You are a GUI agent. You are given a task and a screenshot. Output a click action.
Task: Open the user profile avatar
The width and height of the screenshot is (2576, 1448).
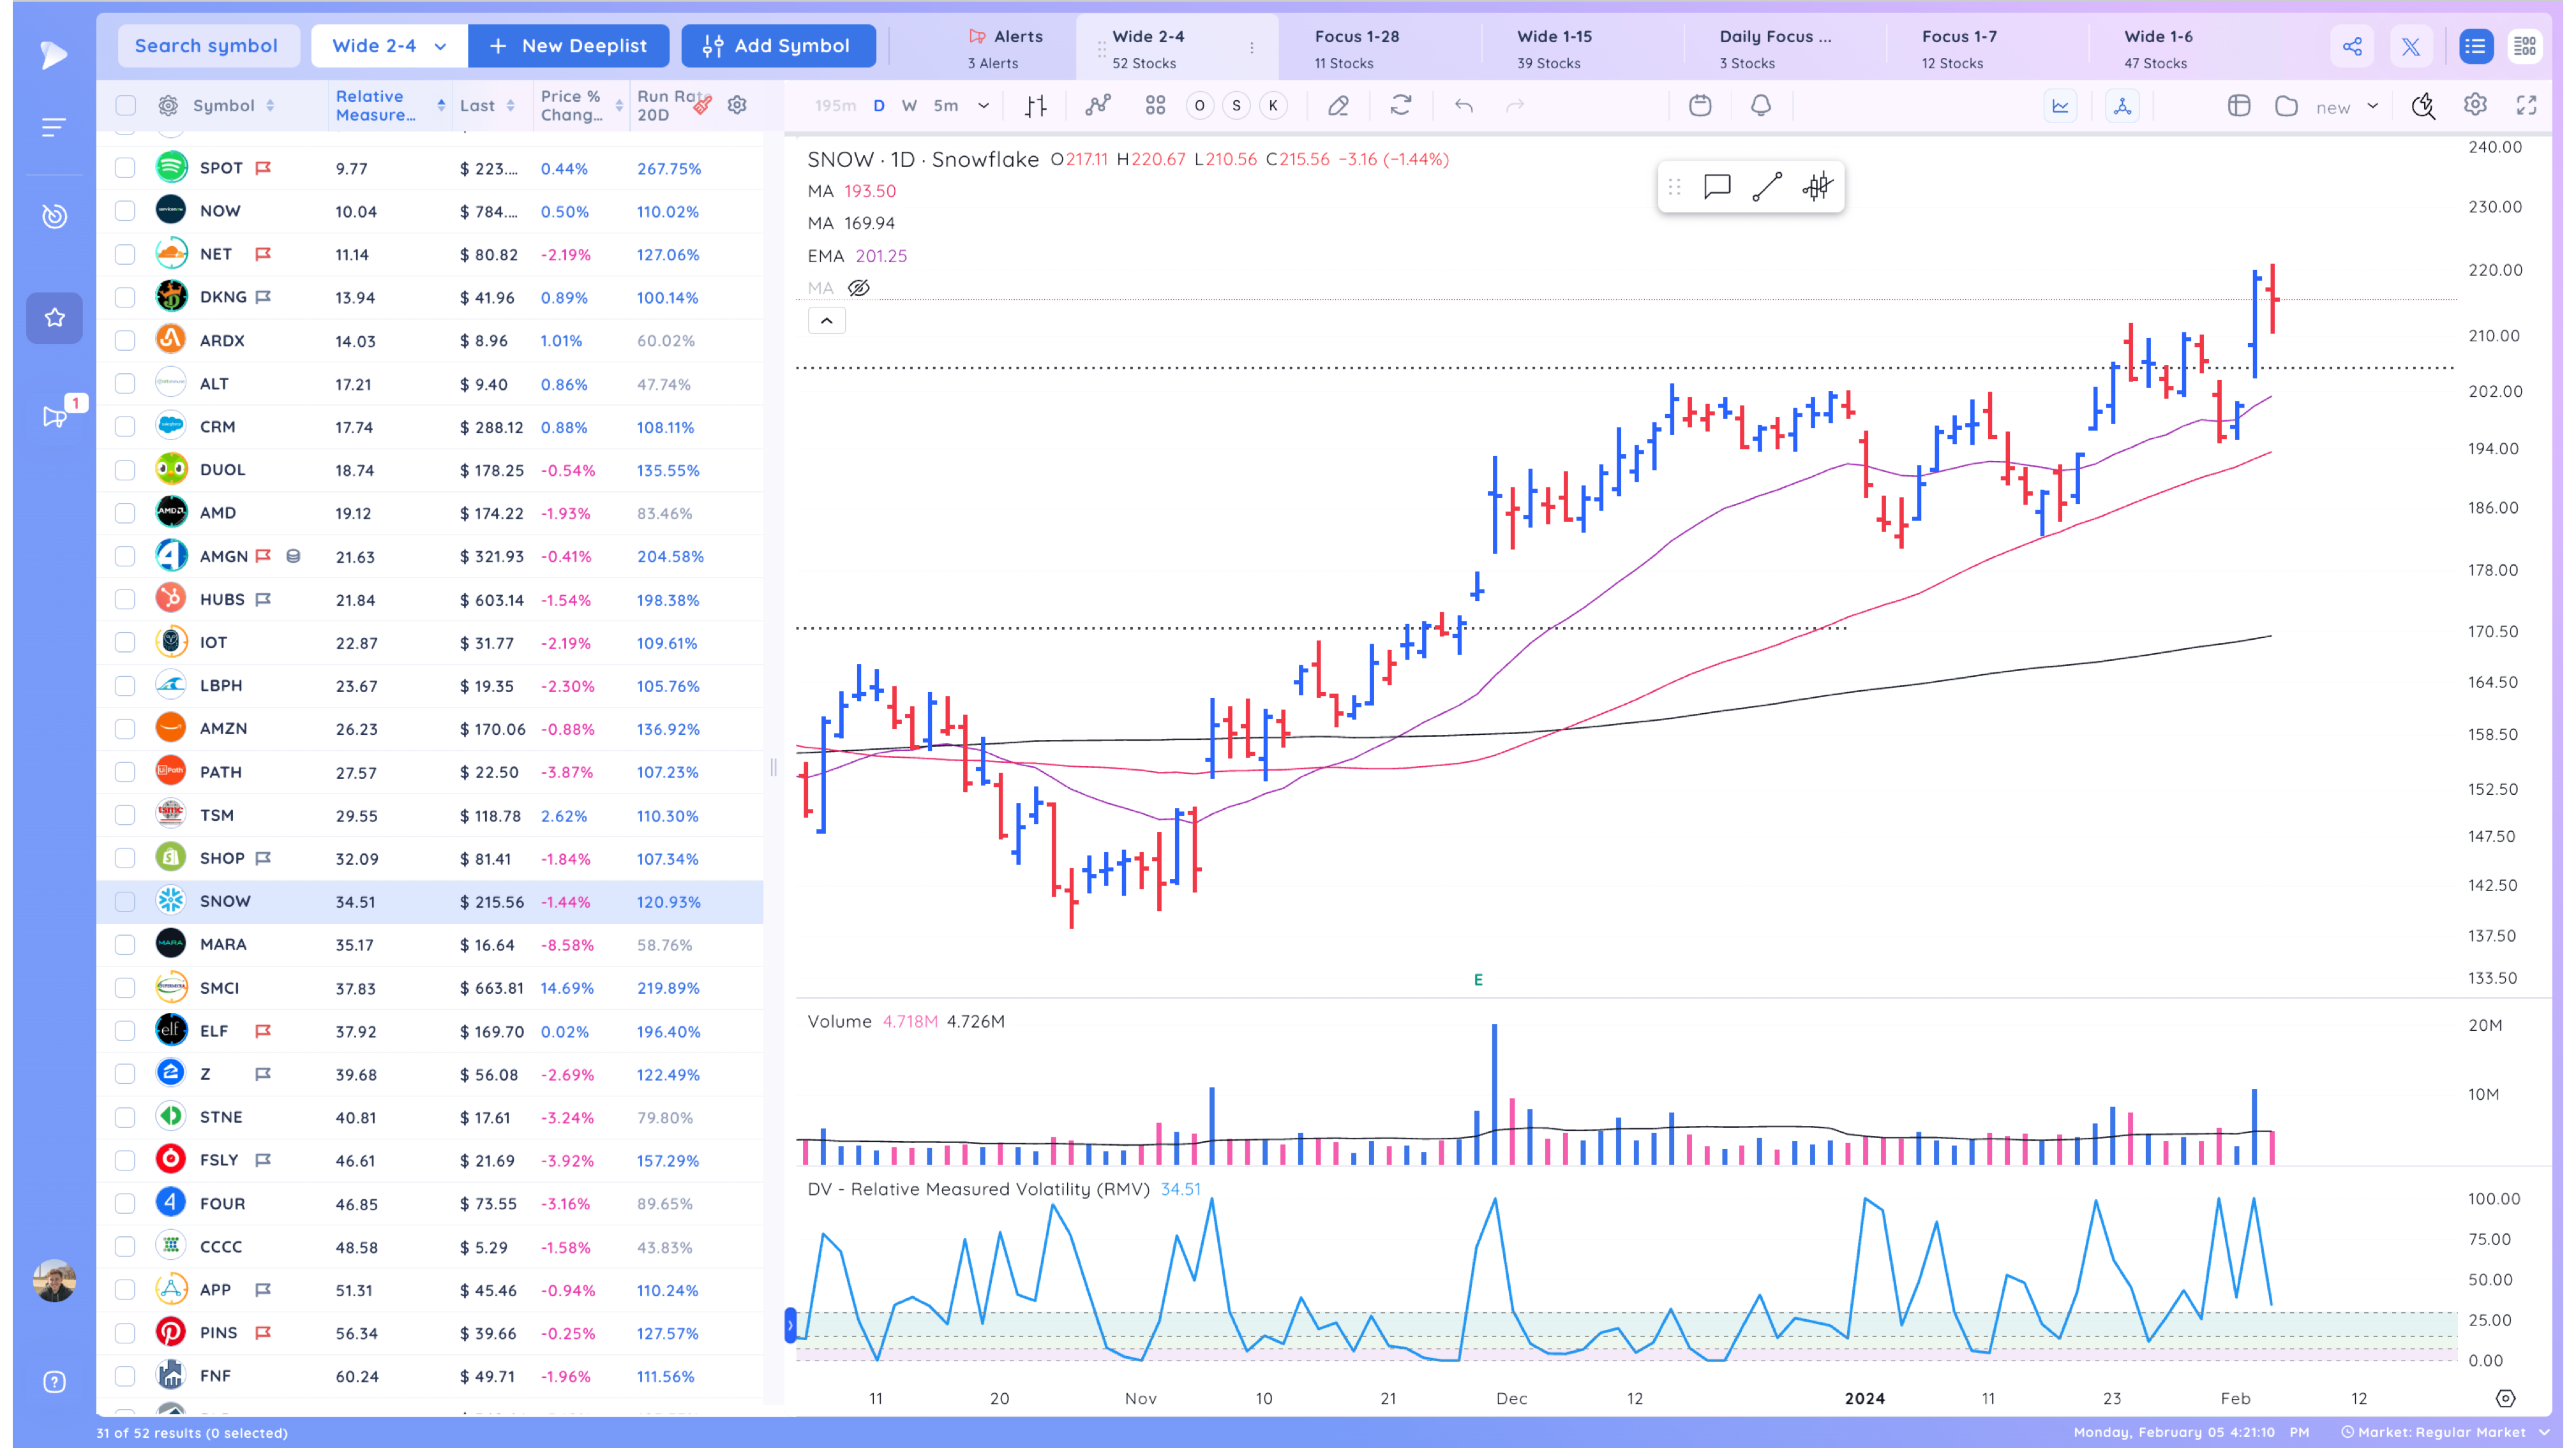pos(54,1281)
